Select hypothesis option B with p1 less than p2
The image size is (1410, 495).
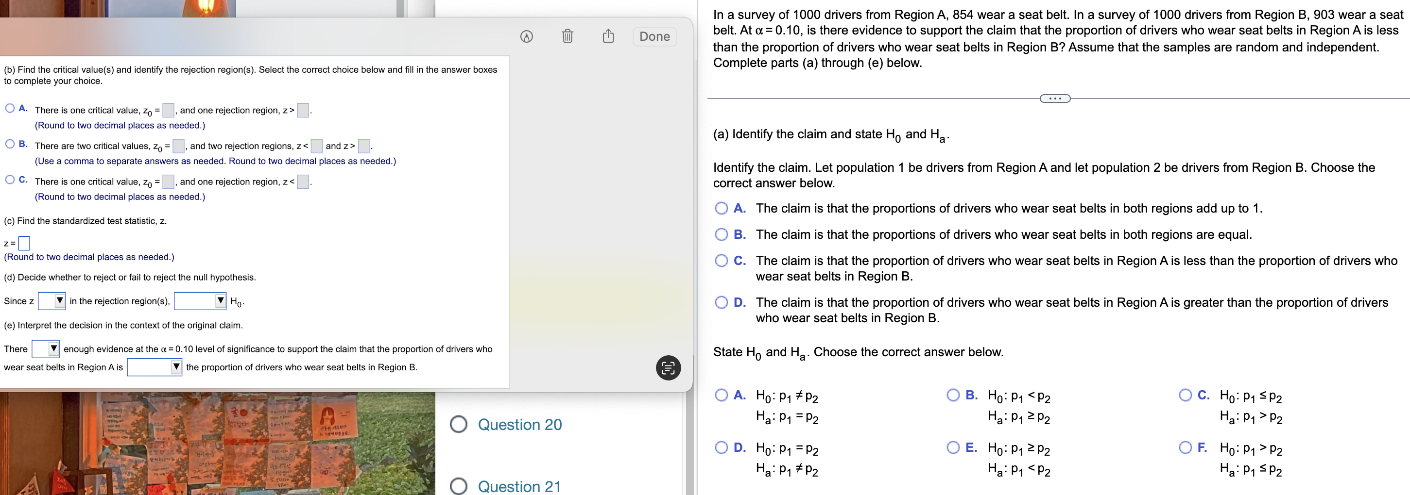[x=953, y=395]
